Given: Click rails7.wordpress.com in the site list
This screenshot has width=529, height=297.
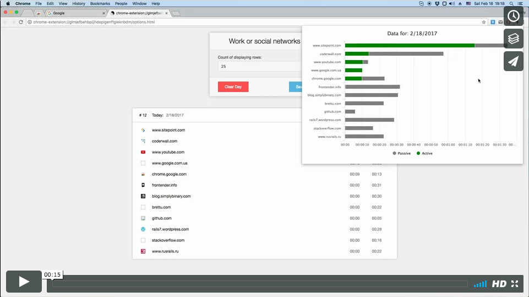Looking at the screenshot, I should coord(171,229).
